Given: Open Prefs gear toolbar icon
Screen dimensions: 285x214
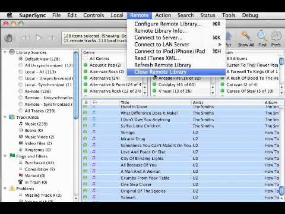Looking at the screenshot, I should click(276, 39).
